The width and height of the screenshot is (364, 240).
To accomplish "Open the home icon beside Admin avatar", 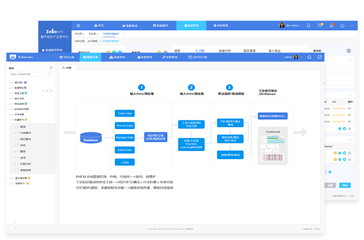I will (x=309, y=57).
